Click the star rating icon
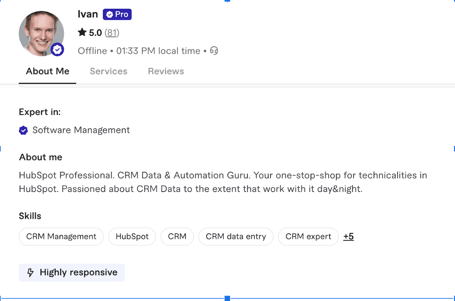 [x=82, y=32]
